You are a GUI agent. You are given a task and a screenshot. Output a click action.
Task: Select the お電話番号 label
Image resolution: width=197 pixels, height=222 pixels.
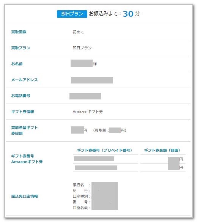pos(20,96)
